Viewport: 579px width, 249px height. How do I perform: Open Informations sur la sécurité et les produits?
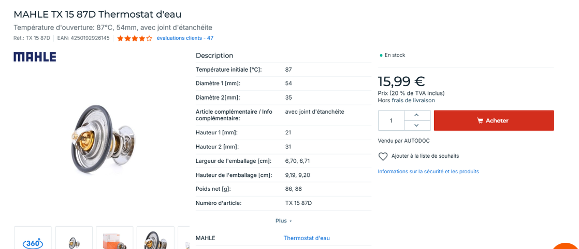coord(428,172)
